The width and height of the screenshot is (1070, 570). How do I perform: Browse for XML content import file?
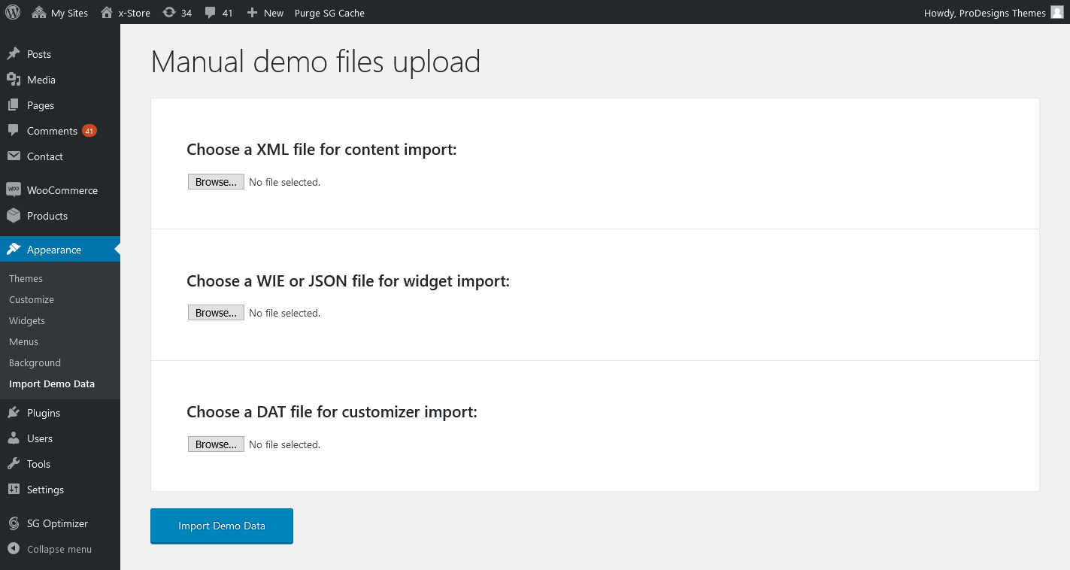coord(216,182)
